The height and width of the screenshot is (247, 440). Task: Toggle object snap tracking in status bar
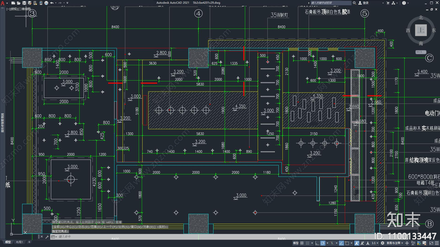(x=342, y=243)
